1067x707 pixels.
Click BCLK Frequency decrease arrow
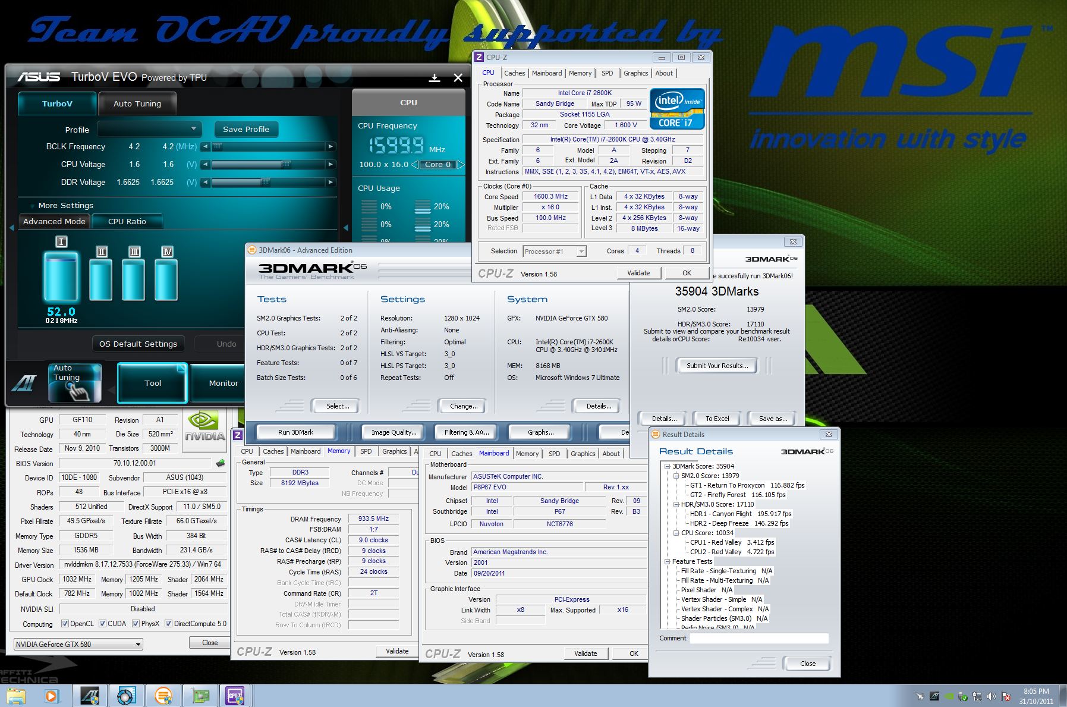[206, 147]
